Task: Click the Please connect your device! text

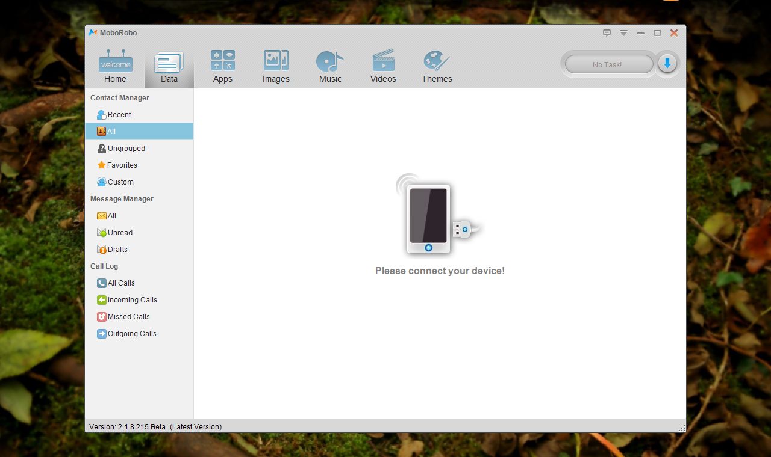Action: coord(440,271)
